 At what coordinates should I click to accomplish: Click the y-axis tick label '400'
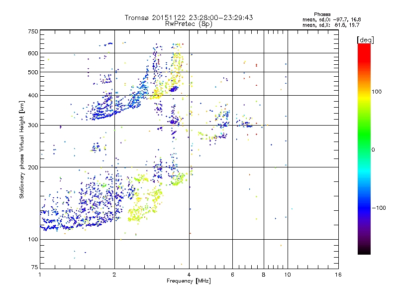33,95
